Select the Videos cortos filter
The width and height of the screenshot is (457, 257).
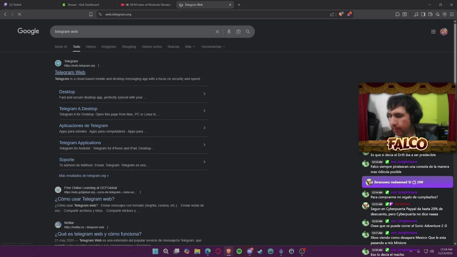coord(152,47)
